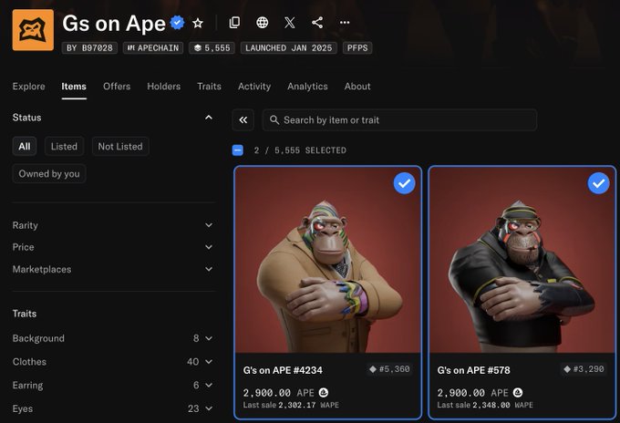The image size is (620, 423).
Task: Select the Items tab
Action: coord(74,87)
